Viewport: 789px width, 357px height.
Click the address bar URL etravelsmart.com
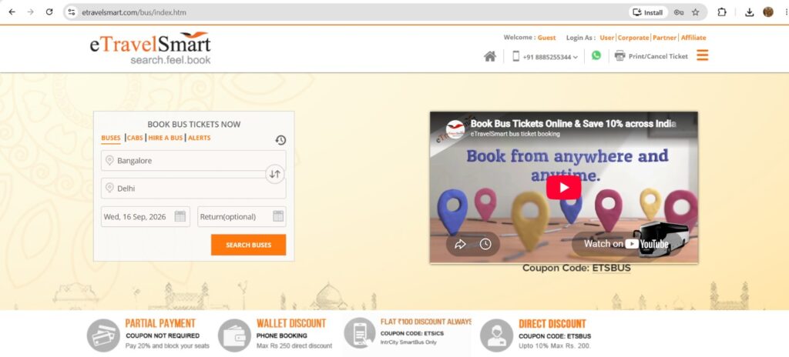[x=134, y=12]
